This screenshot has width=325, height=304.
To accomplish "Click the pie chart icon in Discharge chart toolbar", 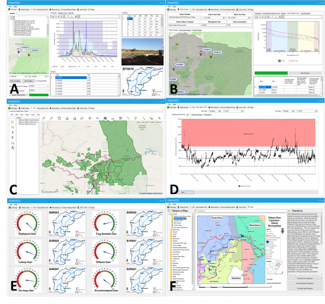I will [76, 17].
